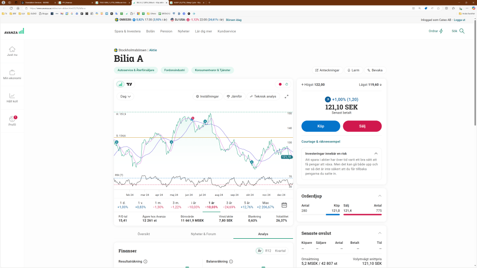Click the fullscreen chart expand icon
Image resolution: width=477 pixels, height=268 pixels.
286,96
